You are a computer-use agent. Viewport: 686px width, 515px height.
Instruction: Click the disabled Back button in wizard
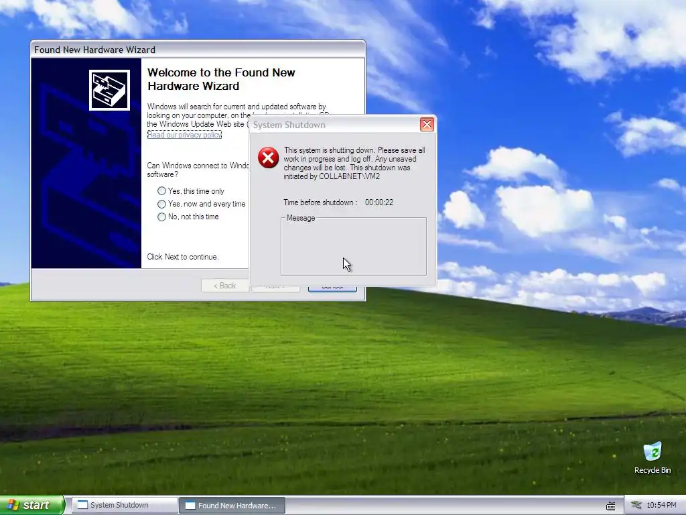click(x=225, y=286)
